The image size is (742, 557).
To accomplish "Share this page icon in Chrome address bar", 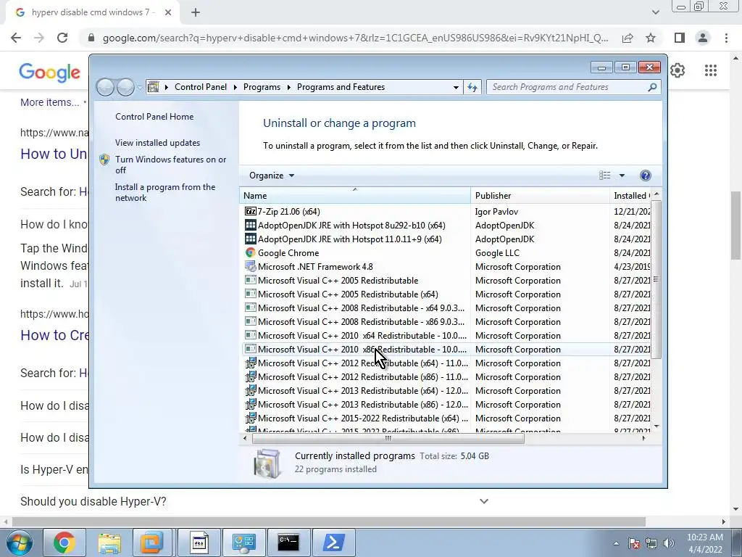I will 628,38.
